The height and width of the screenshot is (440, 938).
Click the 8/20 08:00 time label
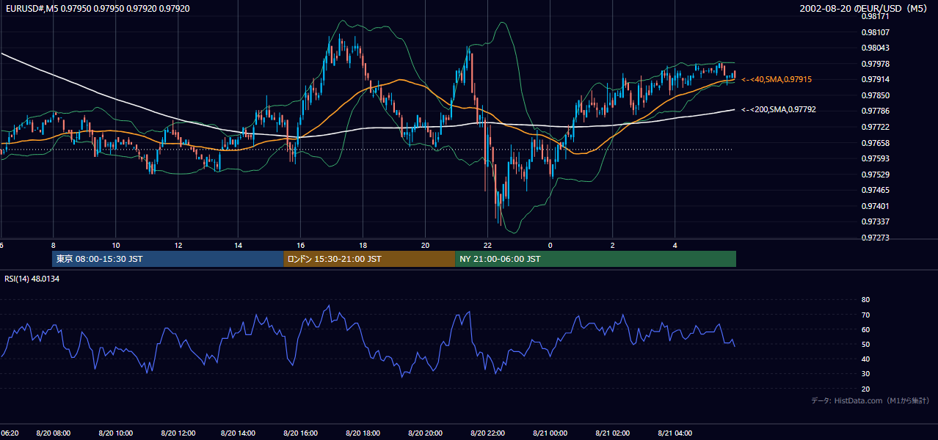54,433
